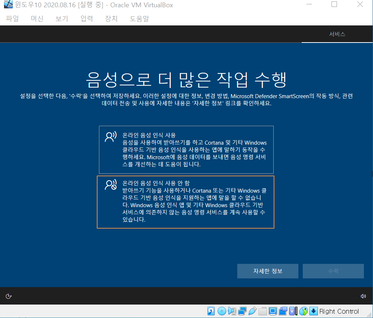The width and height of the screenshot is (373, 318).
Task: Click the video recording status icon
Action: coord(283,311)
